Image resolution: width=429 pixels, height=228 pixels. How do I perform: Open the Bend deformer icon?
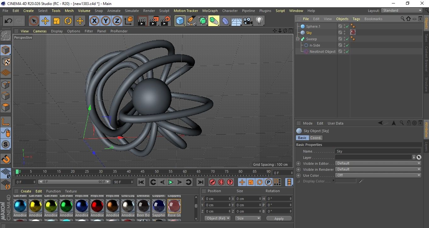coord(225,21)
